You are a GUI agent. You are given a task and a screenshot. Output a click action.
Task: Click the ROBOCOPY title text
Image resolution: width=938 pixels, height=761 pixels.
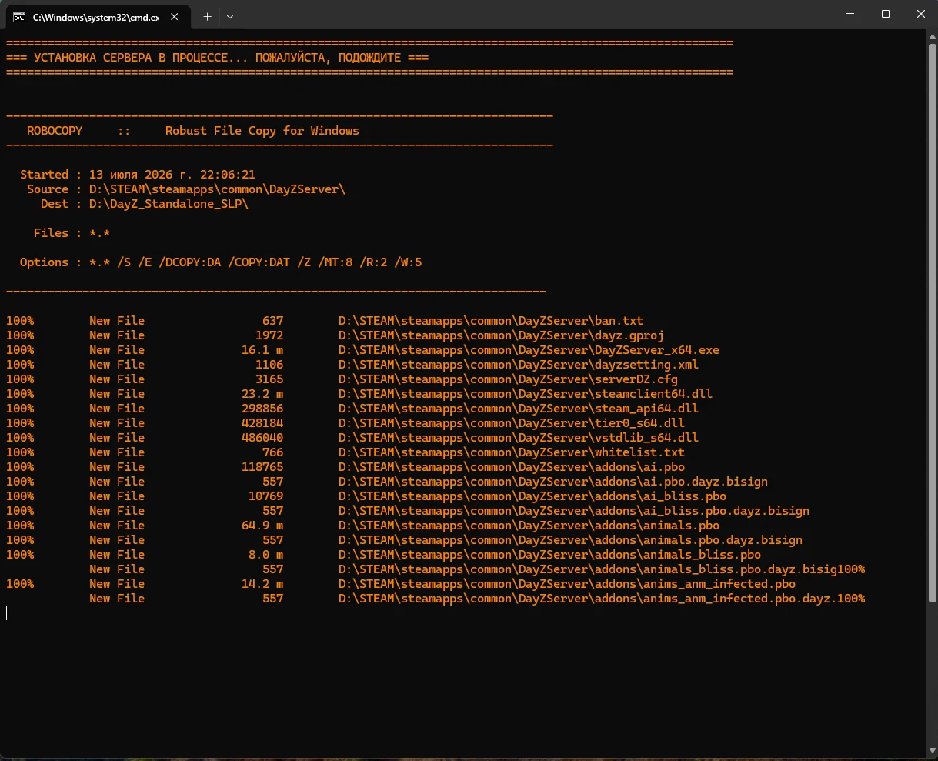coord(55,131)
